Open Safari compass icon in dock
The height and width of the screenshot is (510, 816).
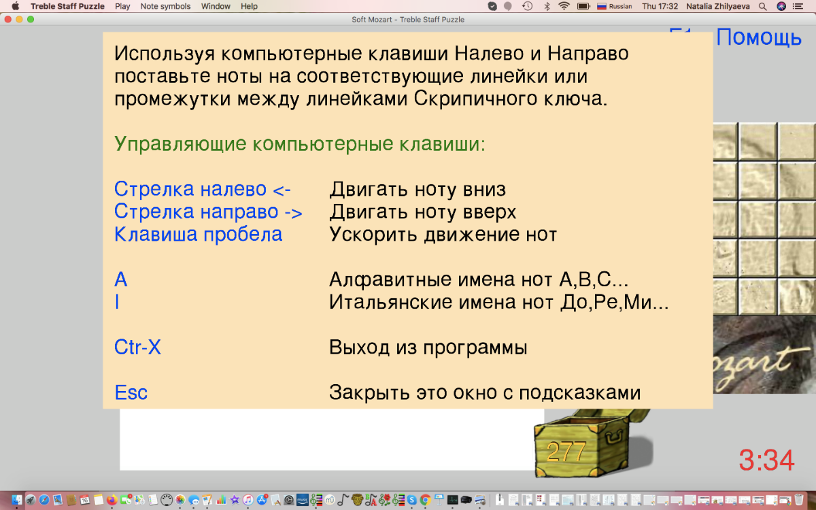[44, 500]
